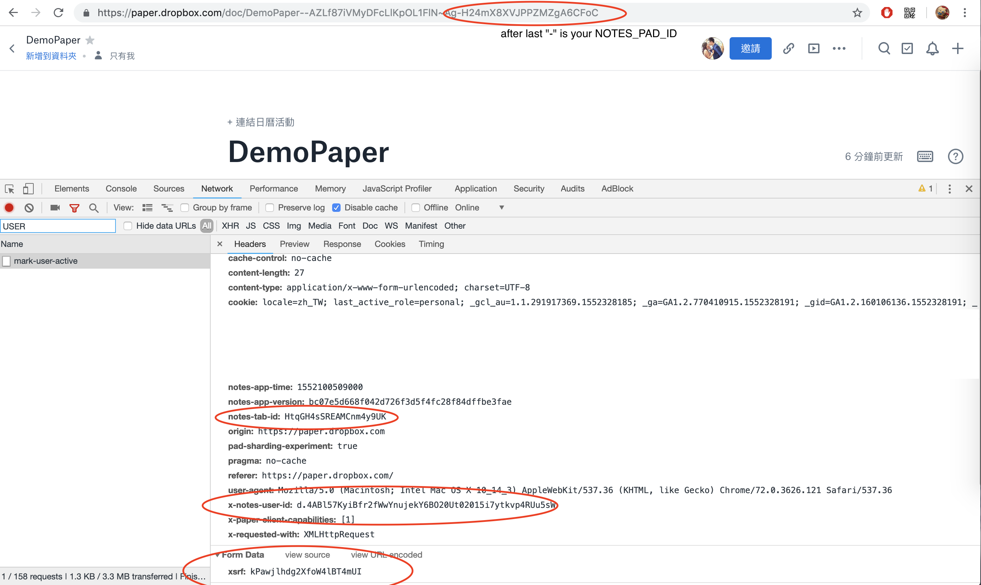Start presentation mode with the play icon
This screenshot has width=981, height=585.
[x=814, y=48]
